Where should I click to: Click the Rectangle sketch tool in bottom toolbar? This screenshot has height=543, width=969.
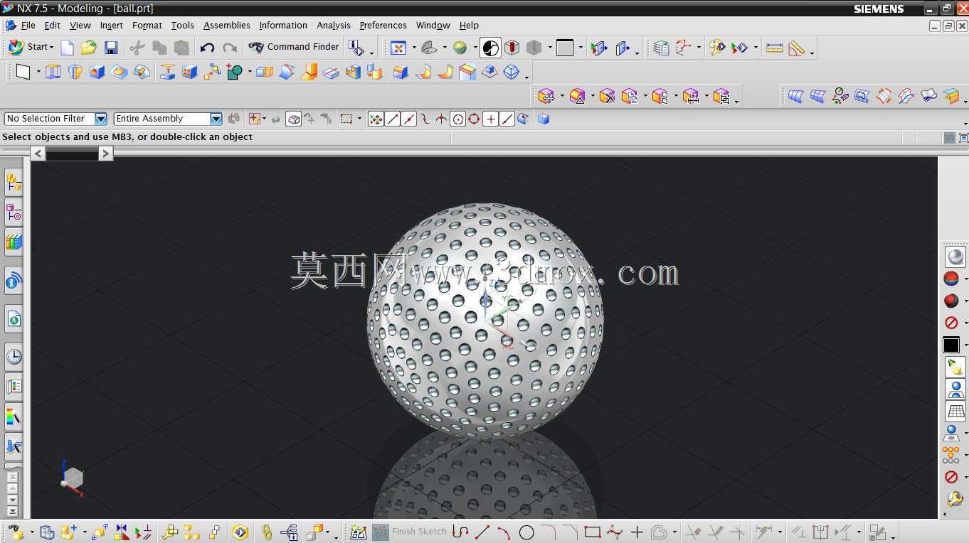pyautogui.click(x=592, y=532)
